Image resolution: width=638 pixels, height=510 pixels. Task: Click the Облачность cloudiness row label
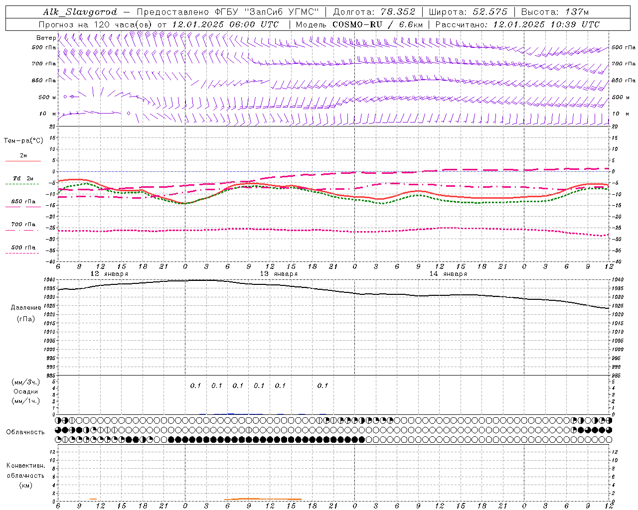tap(25, 432)
